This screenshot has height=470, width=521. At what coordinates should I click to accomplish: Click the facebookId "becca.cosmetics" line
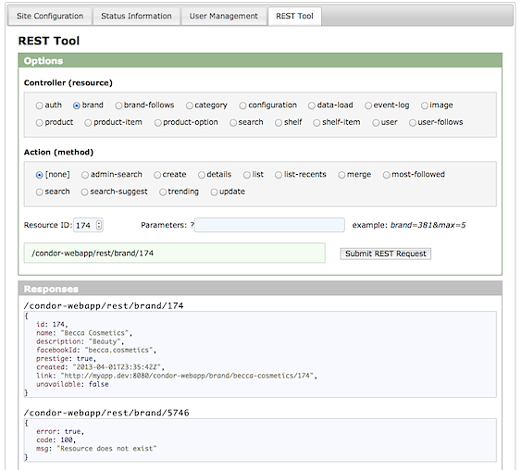tap(96, 350)
